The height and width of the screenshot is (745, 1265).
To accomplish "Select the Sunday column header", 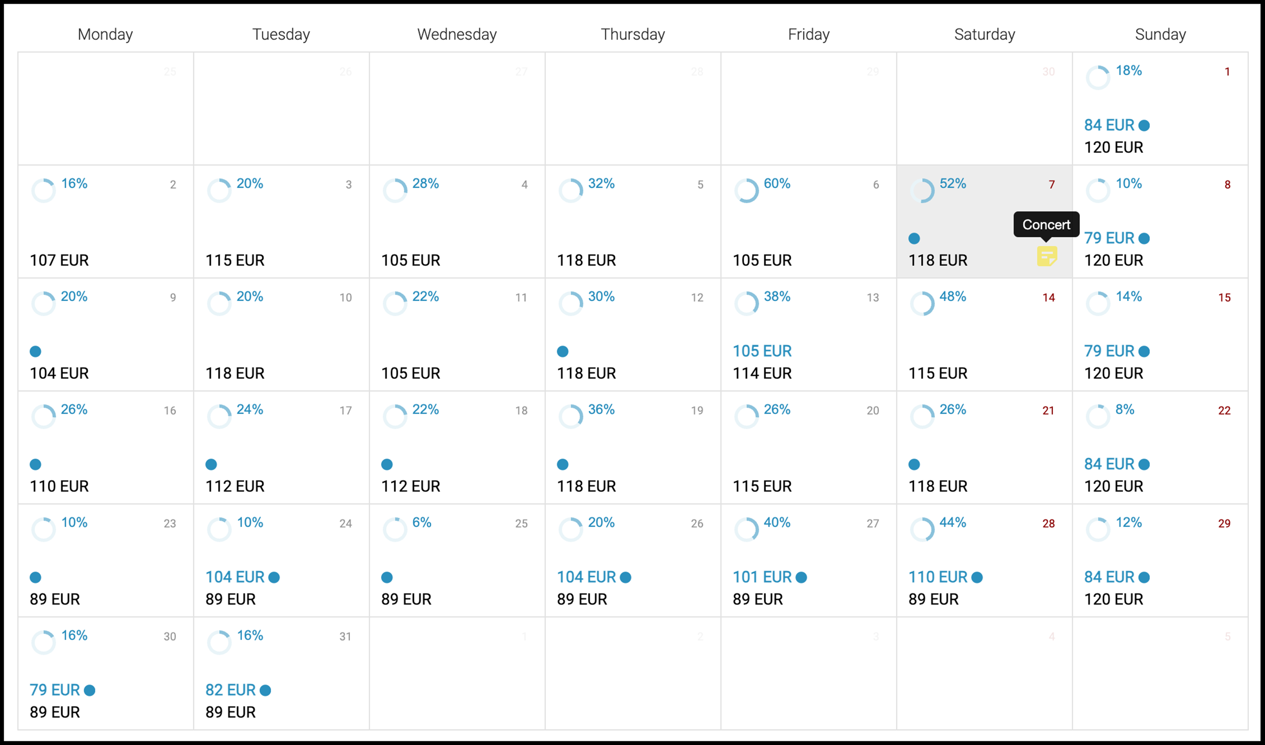I will pyautogui.click(x=1160, y=34).
